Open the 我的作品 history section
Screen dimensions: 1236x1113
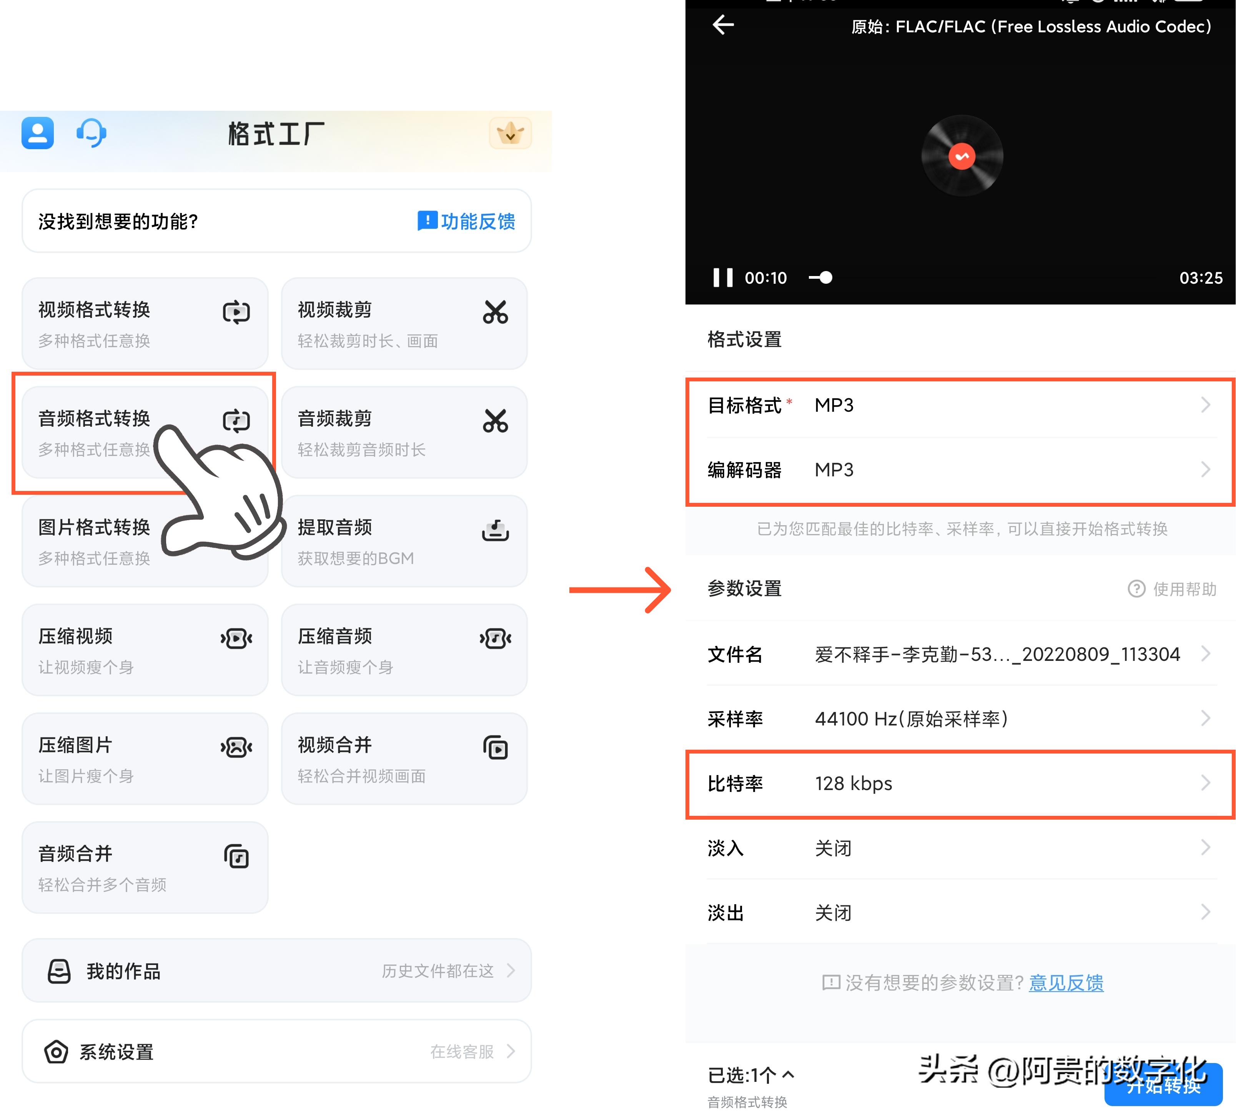(x=275, y=971)
